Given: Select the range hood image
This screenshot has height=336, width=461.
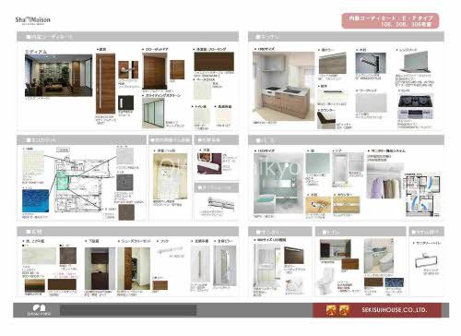Looking at the screenshot, I should point(414,62).
